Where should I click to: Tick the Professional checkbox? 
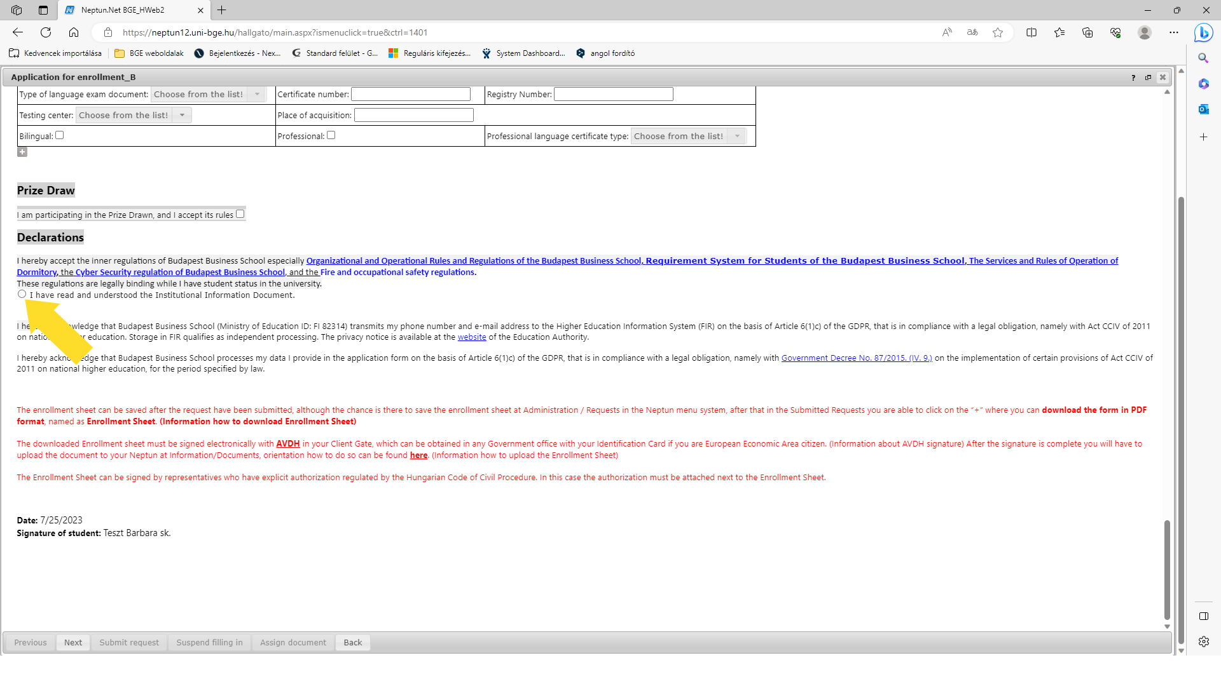pyautogui.click(x=331, y=135)
